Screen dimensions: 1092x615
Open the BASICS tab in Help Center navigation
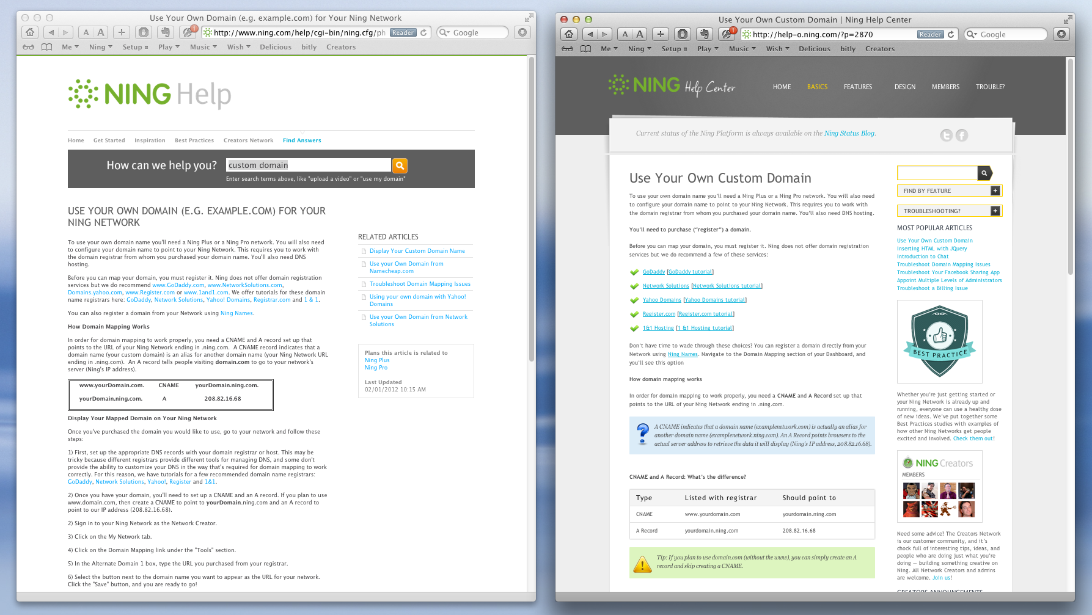817,87
